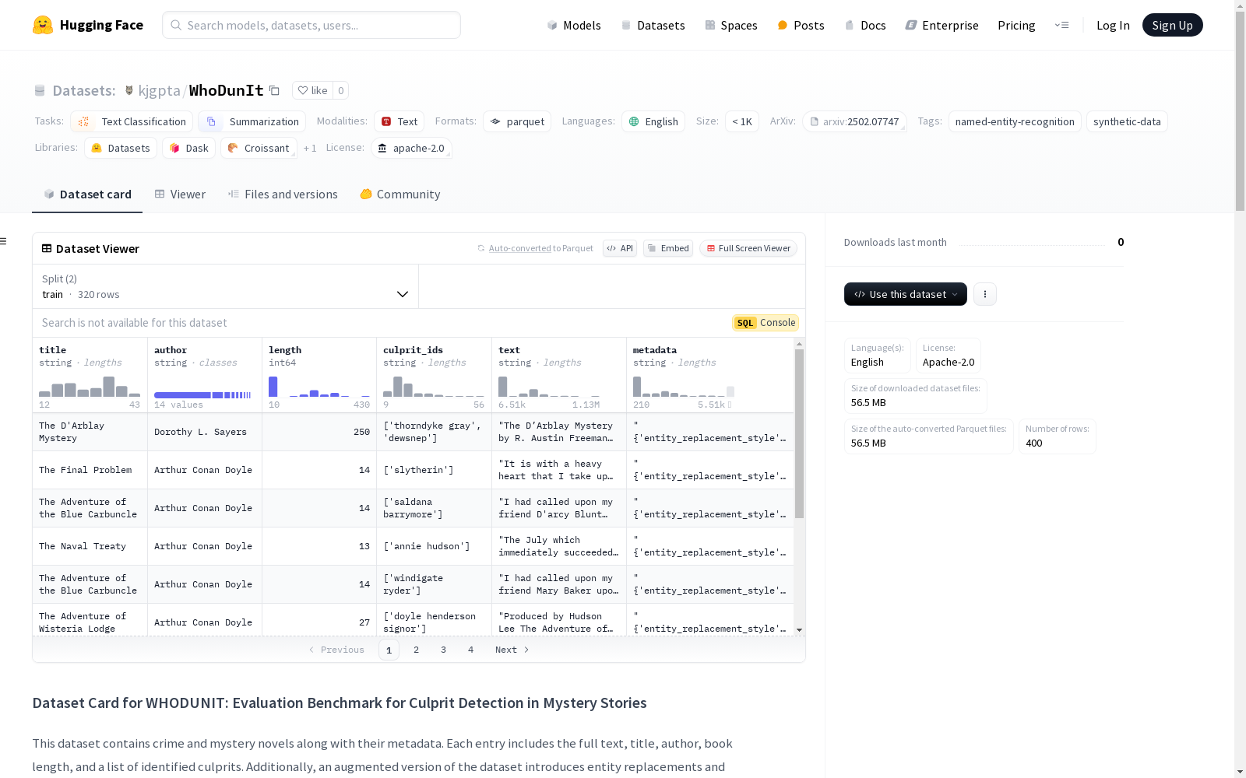Select the parquet format tag
The width and height of the screenshot is (1246, 778).
(517, 121)
